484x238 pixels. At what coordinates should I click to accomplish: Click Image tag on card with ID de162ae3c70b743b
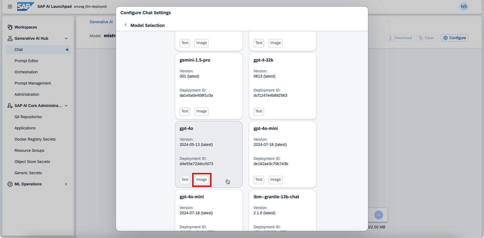pos(275,180)
